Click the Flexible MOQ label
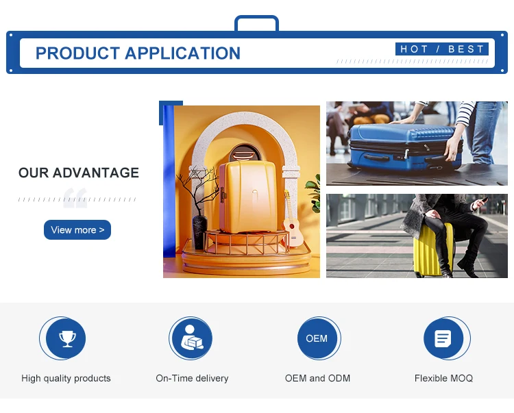The height and width of the screenshot is (413, 514). (x=443, y=378)
